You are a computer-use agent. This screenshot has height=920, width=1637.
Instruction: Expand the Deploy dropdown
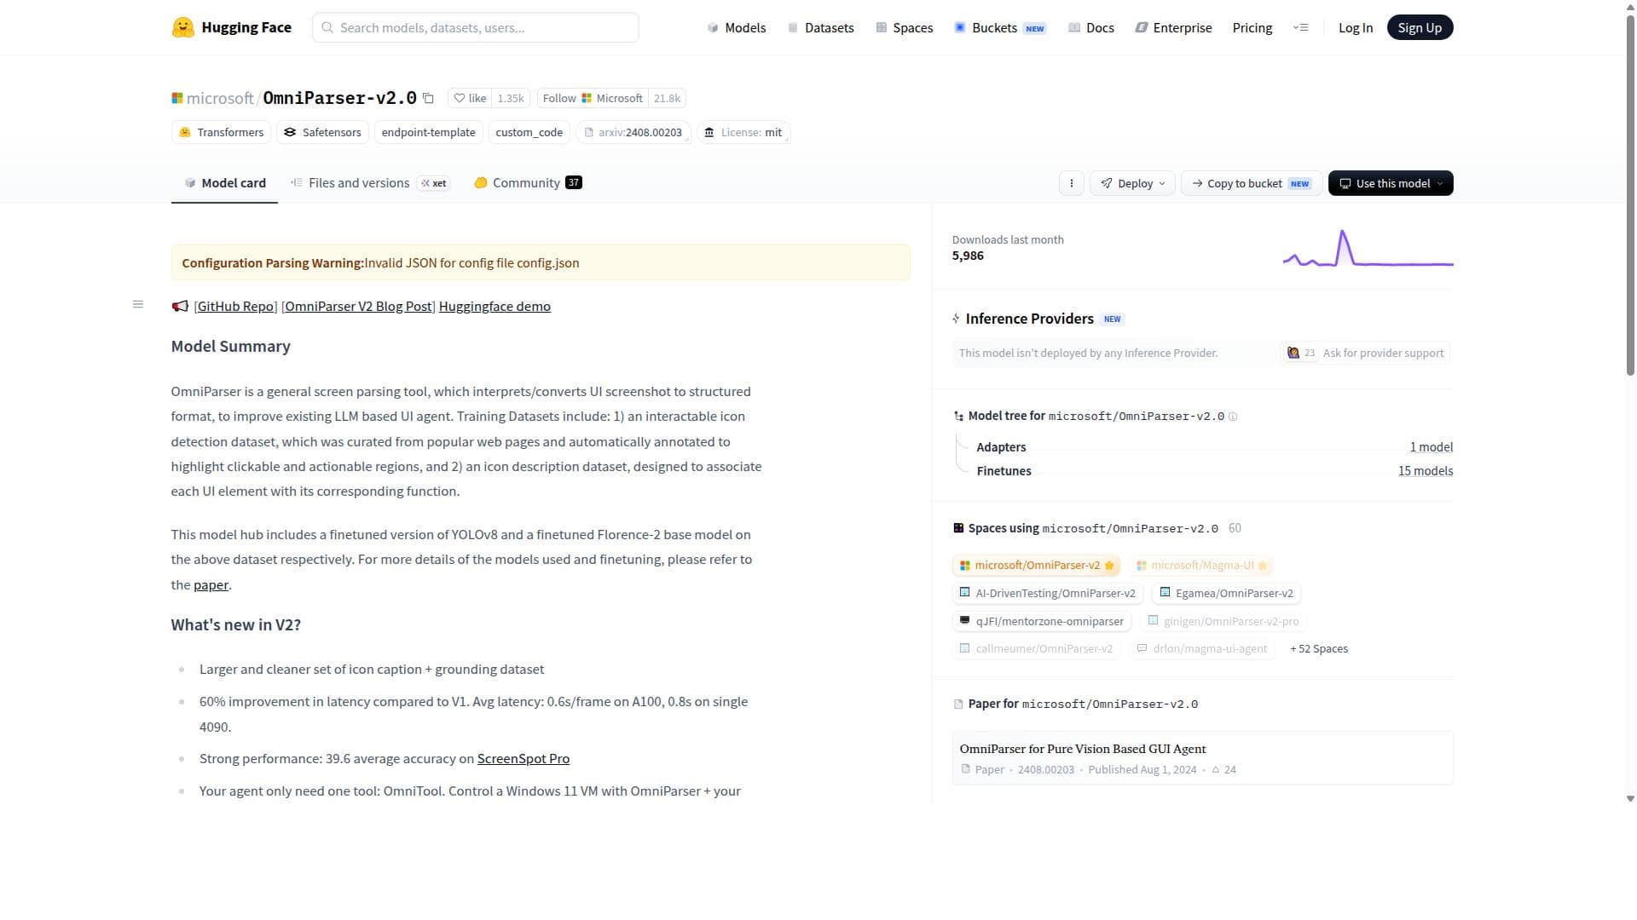coord(1132,183)
